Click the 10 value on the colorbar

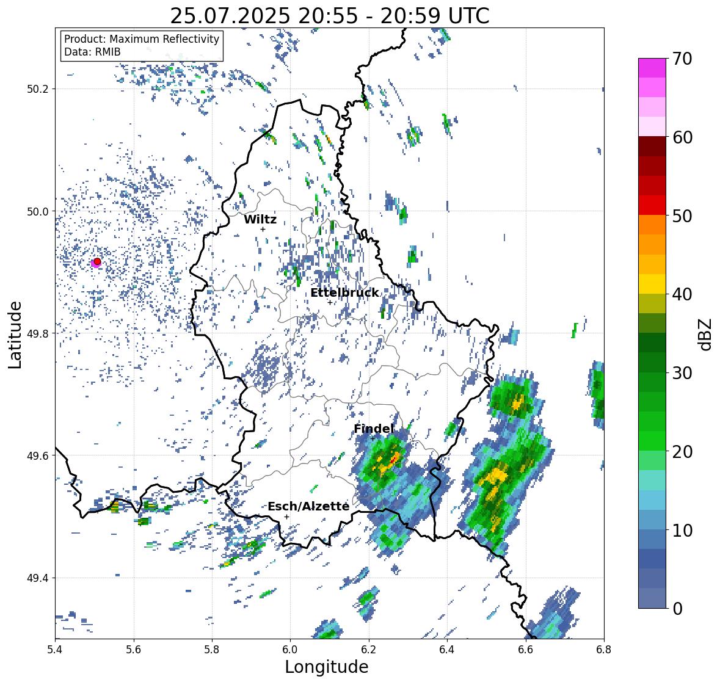[x=682, y=530]
